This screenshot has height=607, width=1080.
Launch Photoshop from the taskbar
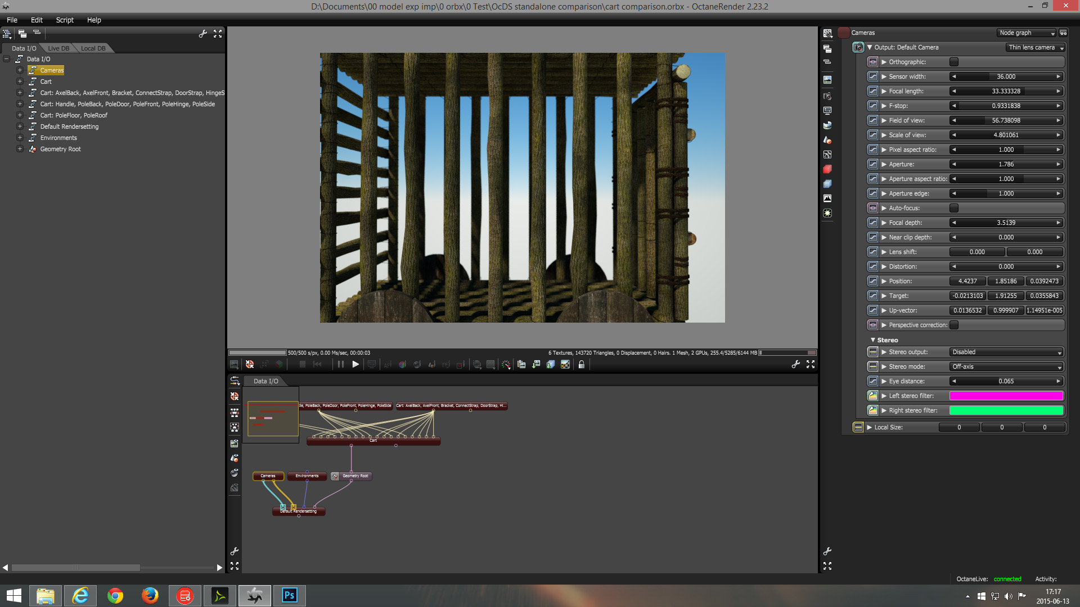(x=289, y=596)
